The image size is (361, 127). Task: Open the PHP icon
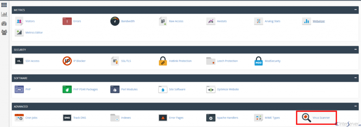tap(19, 89)
